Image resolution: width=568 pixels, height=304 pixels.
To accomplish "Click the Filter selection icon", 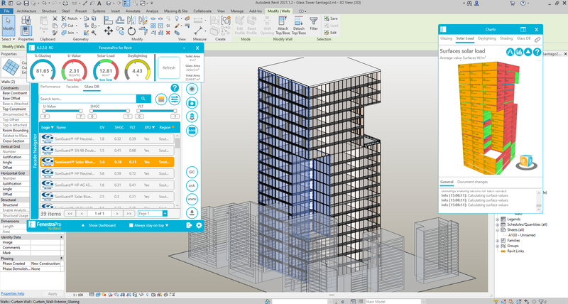I will (314, 23).
